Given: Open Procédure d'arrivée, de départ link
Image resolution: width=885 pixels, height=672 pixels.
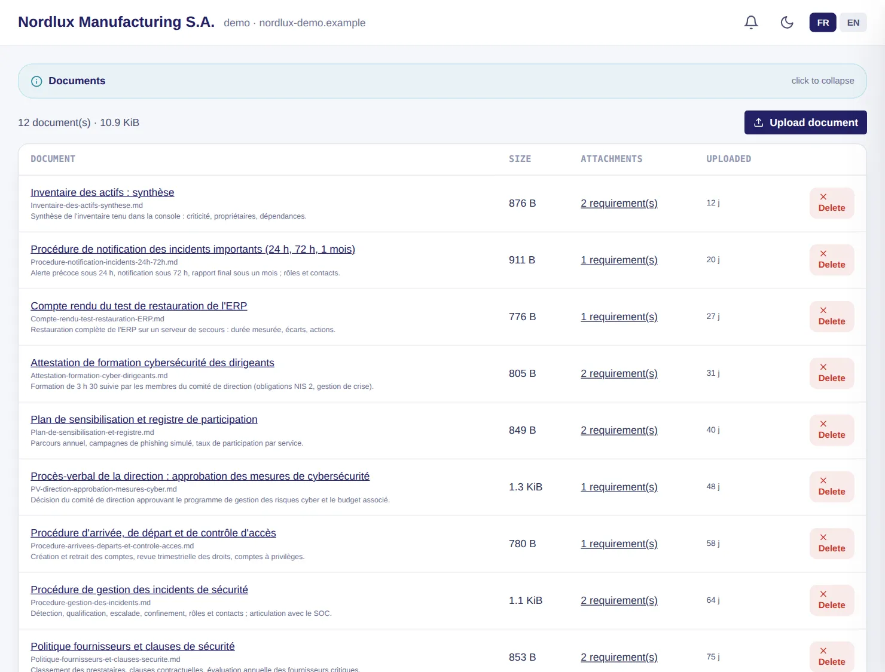Looking at the screenshot, I should tap(153, 533).
